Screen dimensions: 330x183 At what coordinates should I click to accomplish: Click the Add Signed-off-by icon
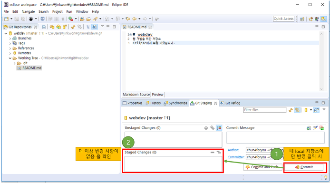315,128
